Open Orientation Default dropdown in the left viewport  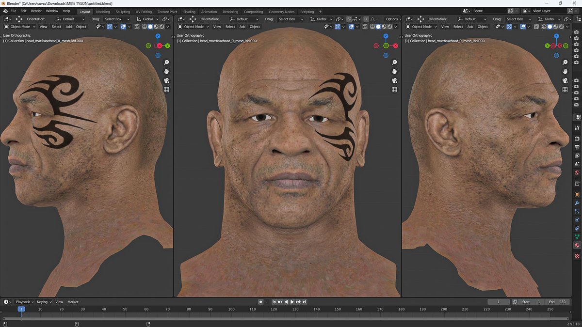pos(70,19)
